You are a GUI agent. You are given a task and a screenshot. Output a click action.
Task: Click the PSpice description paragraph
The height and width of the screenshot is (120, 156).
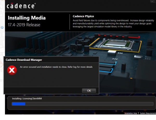[x=113, y=24]
